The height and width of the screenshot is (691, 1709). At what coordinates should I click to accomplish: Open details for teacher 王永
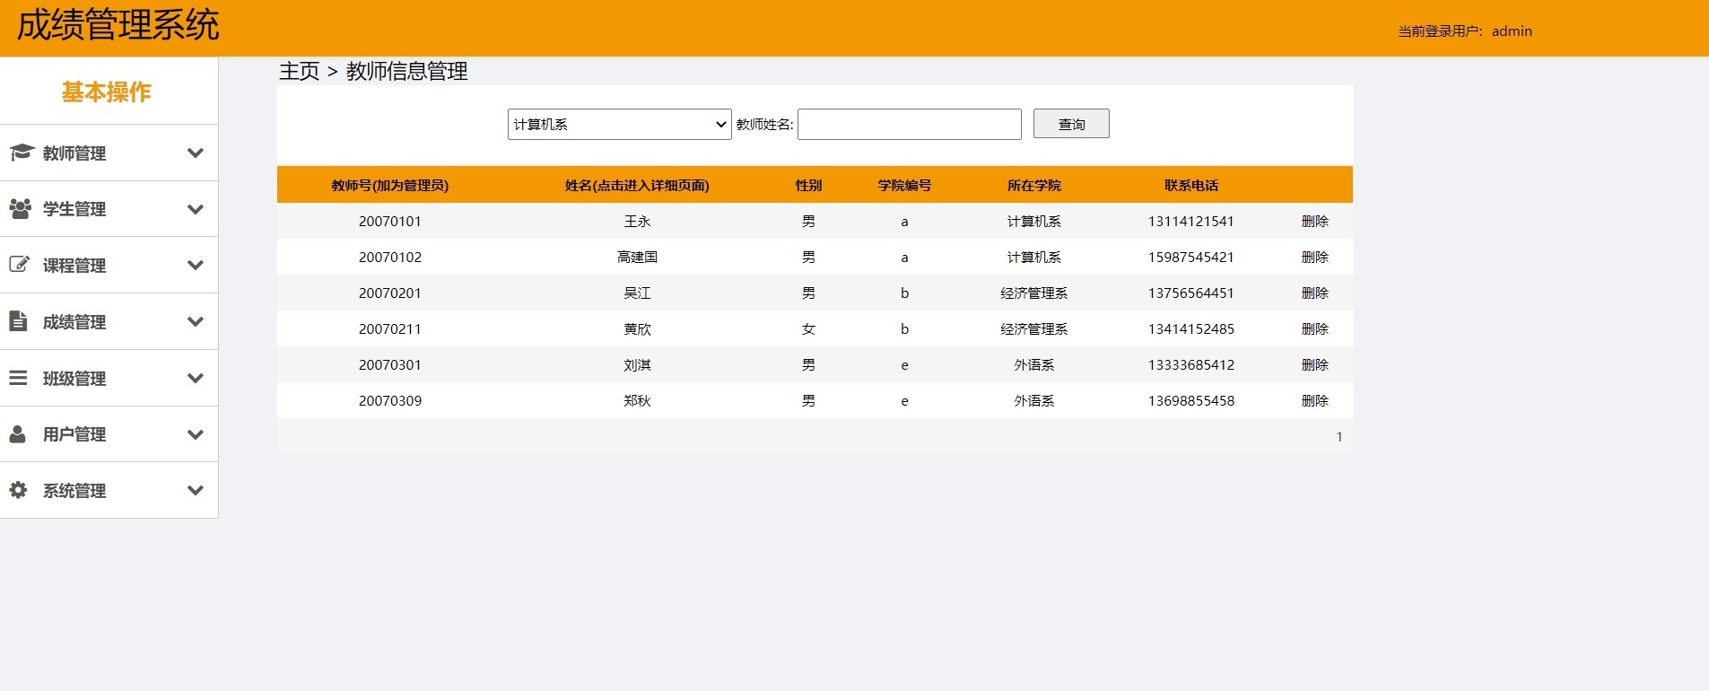tap(637, 221)
